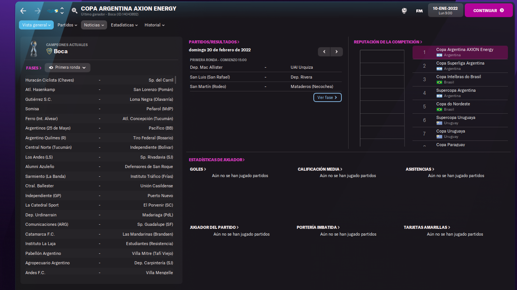Expand the Partidos menu
Screen dimensions: 517x290
67,25
